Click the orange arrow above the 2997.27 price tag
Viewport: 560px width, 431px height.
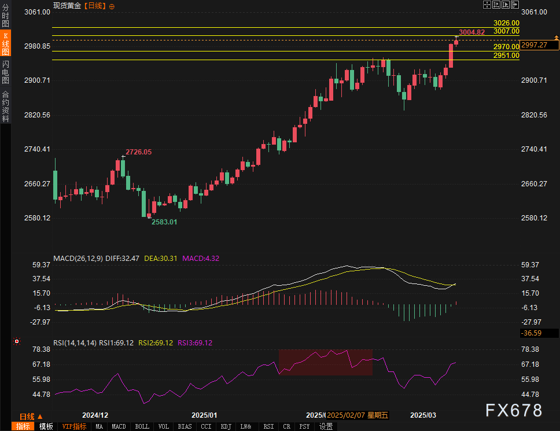pyautogui.click(x=558, y=38)
